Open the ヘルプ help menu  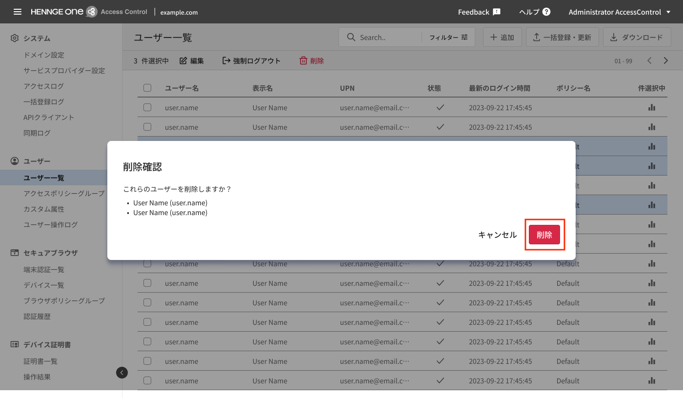tap(535, 12)
